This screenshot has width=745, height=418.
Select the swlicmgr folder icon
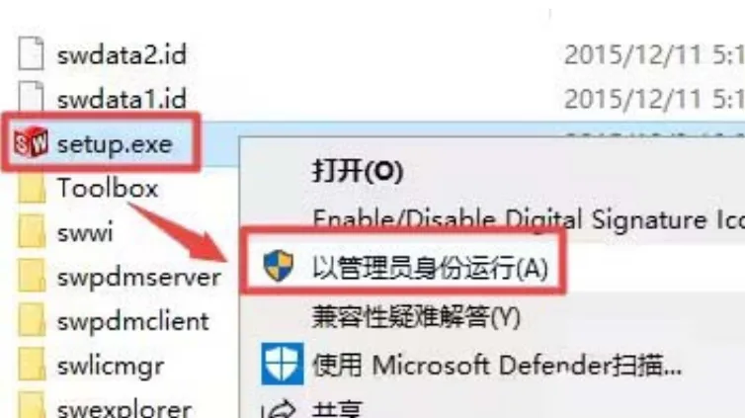click(x=32, y=365)
